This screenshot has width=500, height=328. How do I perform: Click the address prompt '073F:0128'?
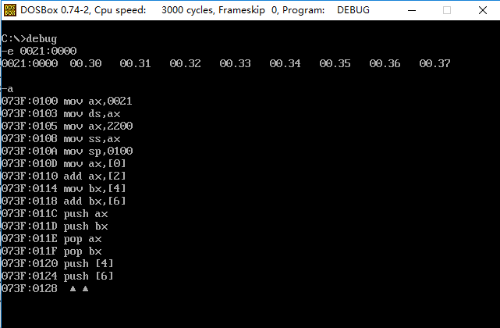[x=30, y=288]
